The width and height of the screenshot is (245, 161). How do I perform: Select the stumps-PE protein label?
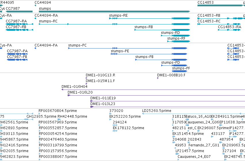(x=120, y=51)
